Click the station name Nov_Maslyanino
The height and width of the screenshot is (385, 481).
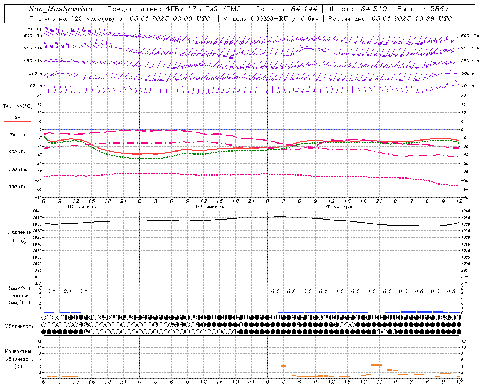point(61,9)
